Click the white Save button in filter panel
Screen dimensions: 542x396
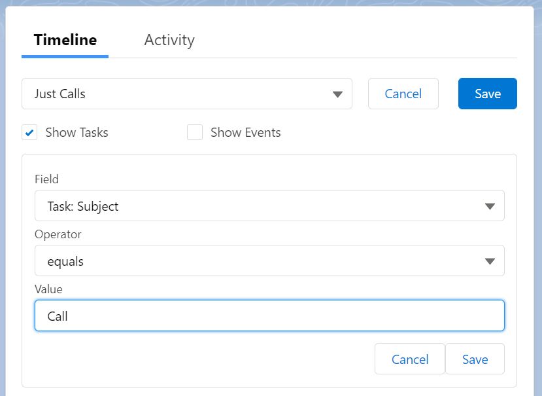(475, 359)
